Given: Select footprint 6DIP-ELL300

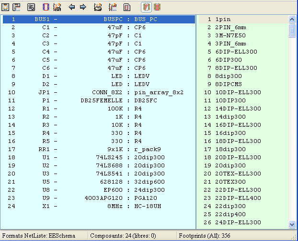Looking at the screenshot, I should pyautogui.click(x=243, y=52).
